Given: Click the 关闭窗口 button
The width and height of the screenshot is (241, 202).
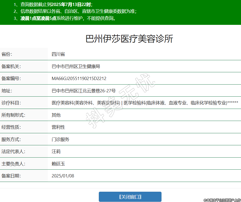Looking at the screenshot, I should (130, 197).
